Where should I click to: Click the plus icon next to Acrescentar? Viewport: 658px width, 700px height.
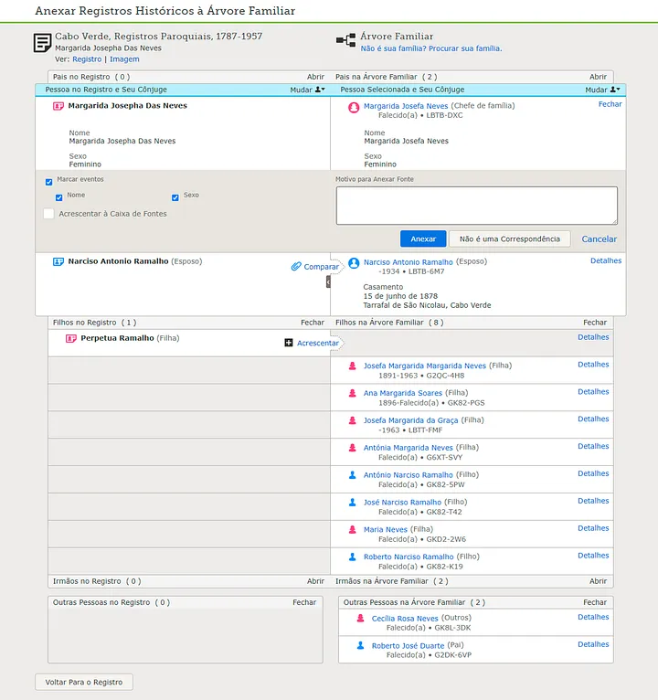click(289, 343)
